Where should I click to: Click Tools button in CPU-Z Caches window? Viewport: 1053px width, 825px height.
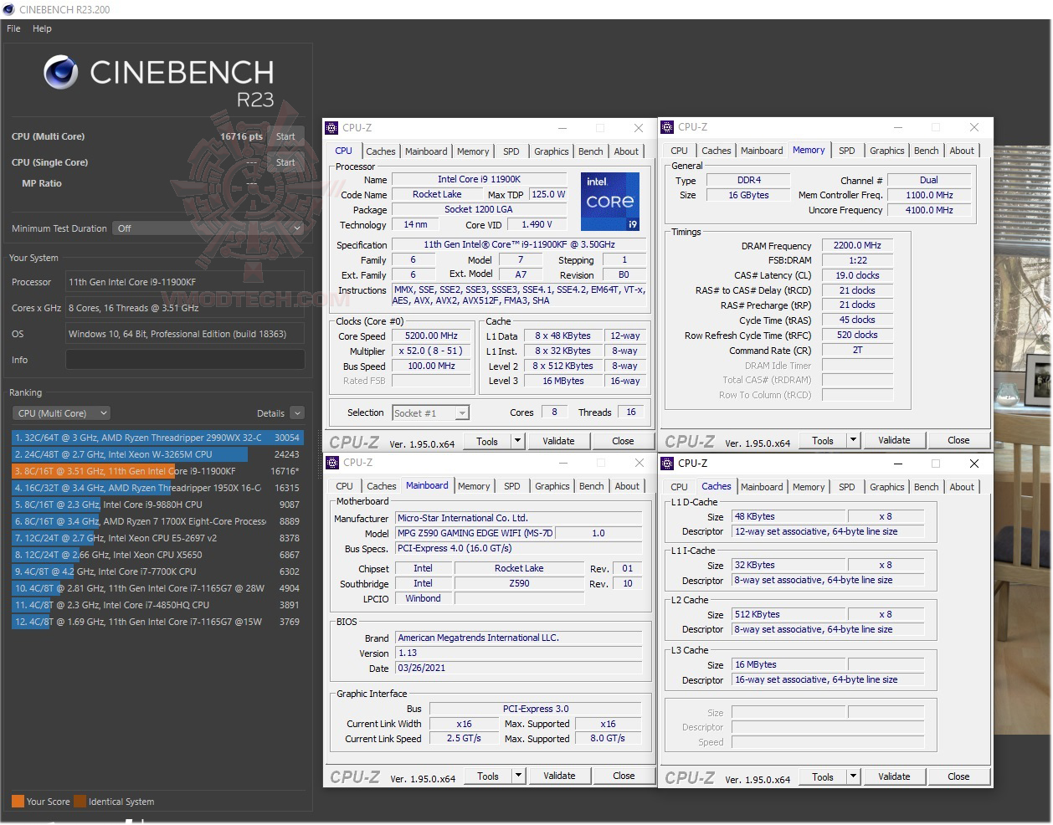click(823, 776)
